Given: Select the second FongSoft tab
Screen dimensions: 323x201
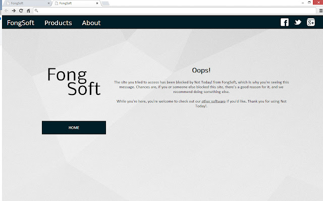Looking at the screenshot, I should tap(76, 4).
